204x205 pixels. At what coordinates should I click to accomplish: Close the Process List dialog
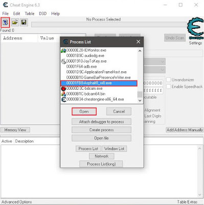pyautogui.click(x=138, y=42)
